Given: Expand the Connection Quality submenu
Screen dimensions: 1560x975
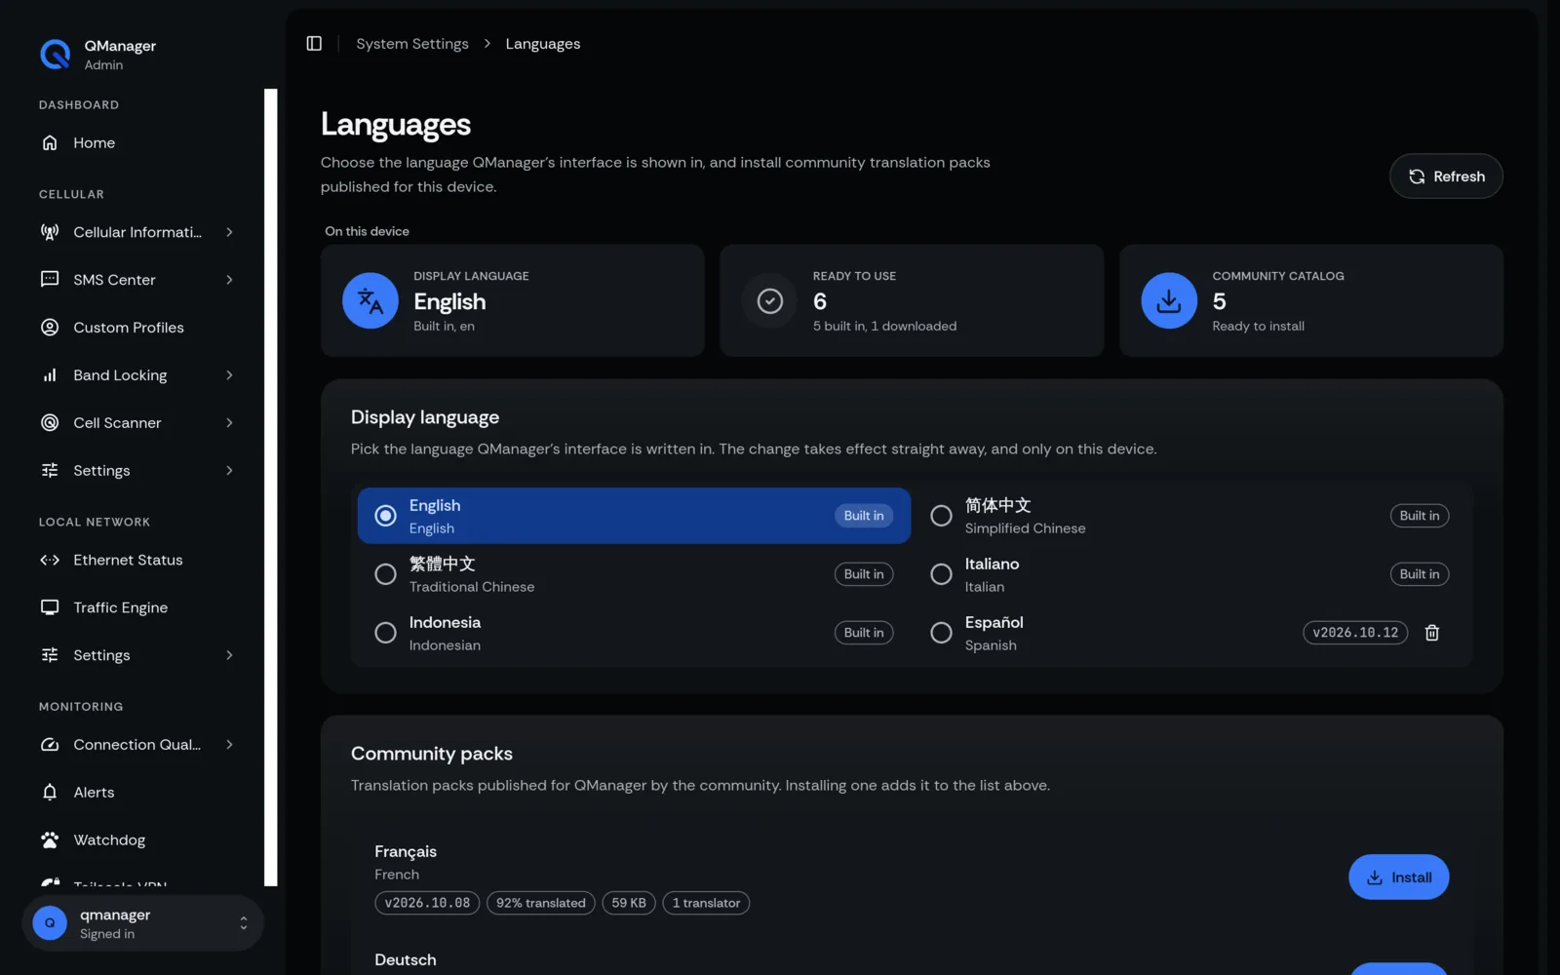Looking at the screenshot, I should coord(230,745).
